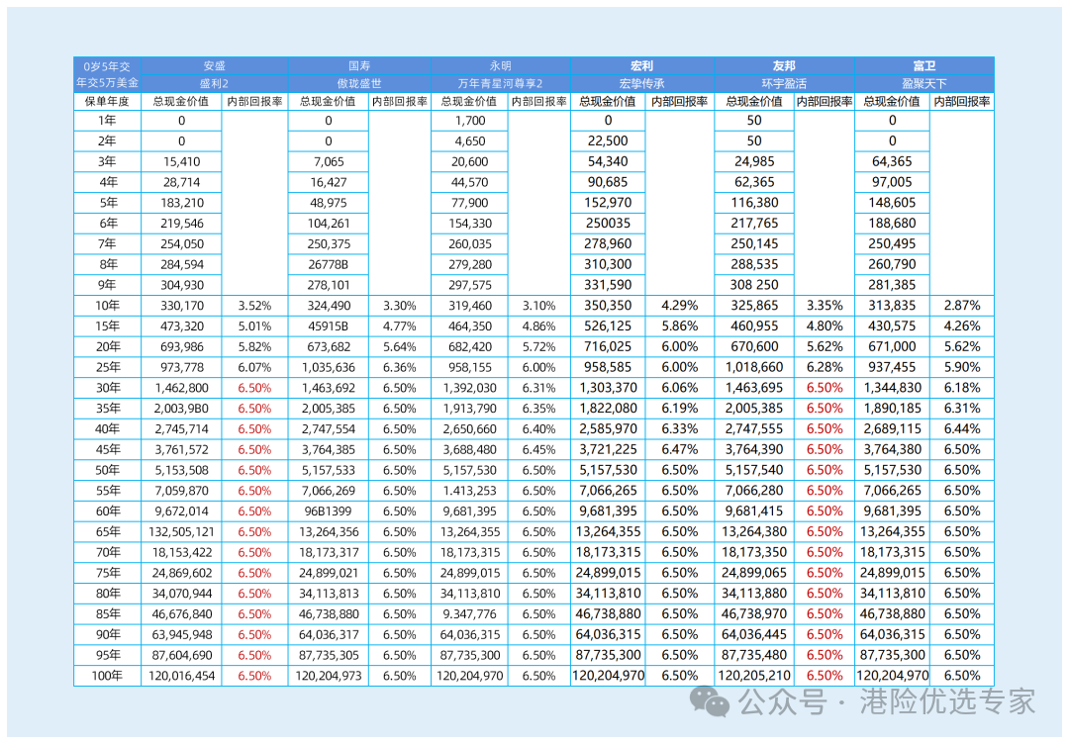1069x744 pixels.
Task: Click the value 183,210
Action: 181,203
